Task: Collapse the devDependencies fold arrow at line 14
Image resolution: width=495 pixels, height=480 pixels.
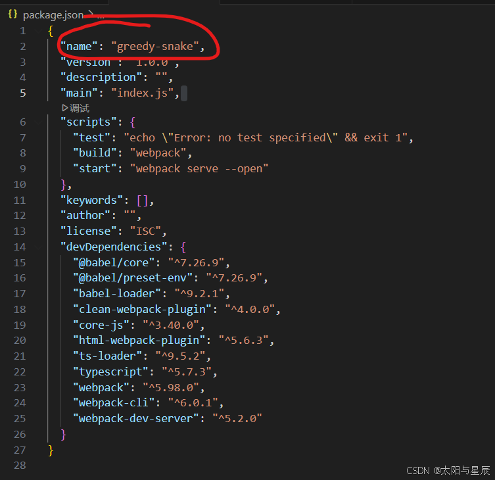Action: click(39, 247)
